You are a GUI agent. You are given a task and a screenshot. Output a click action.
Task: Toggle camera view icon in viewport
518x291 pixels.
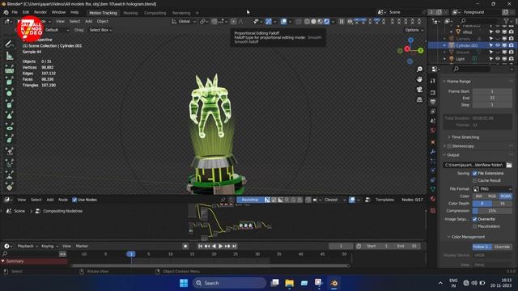coord(419,90)
